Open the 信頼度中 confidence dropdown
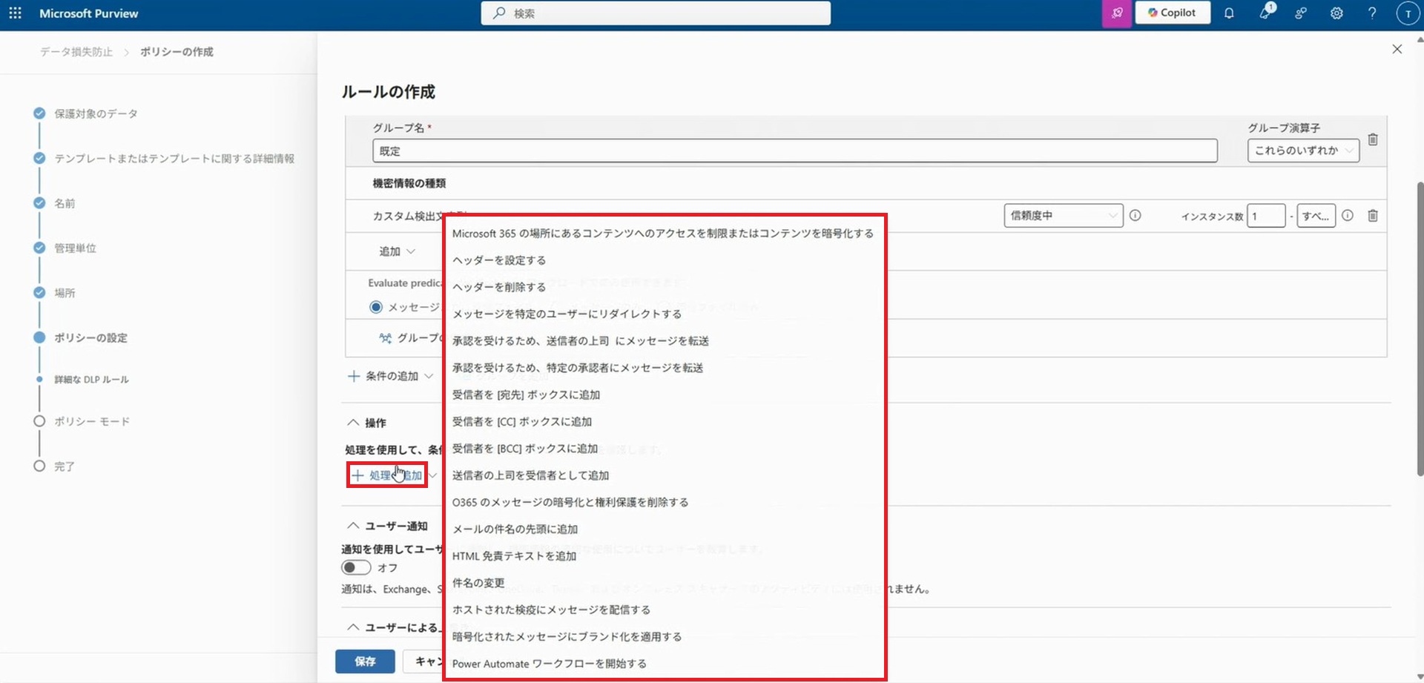The height and width of the screenshot is (683, 1424). [1063, 216]
